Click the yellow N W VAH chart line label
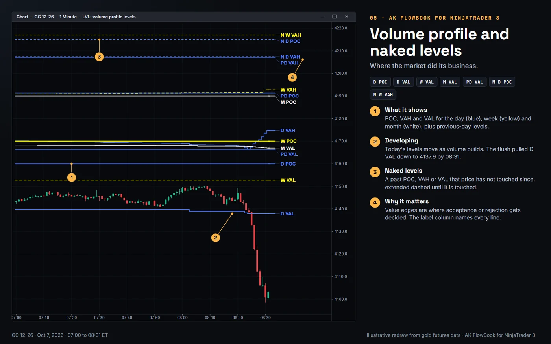551x344 pixels. click(290, 35)
